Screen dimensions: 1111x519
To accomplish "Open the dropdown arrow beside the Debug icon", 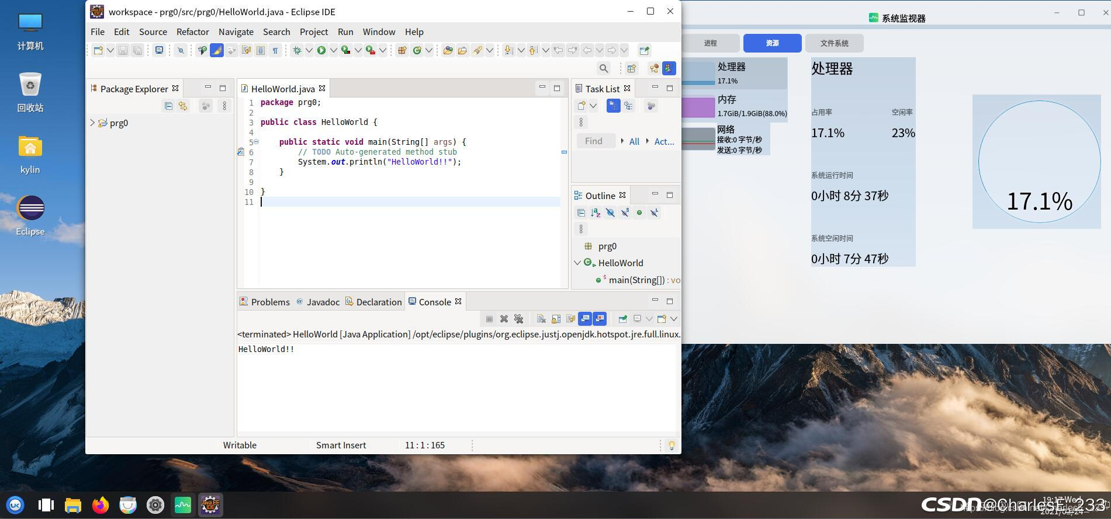I will pos(309,51).
